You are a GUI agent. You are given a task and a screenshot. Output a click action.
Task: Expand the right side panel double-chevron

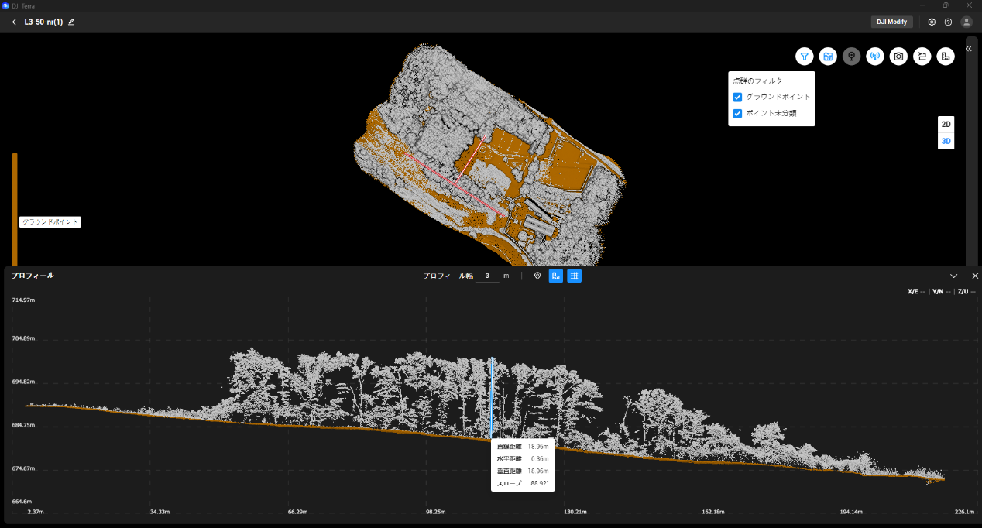(x=968, y=48)
